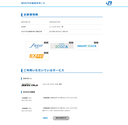This screenshot has height=125, width=128.
Task: Open the WESTER会員サポート header title
Action: (33, 3)
